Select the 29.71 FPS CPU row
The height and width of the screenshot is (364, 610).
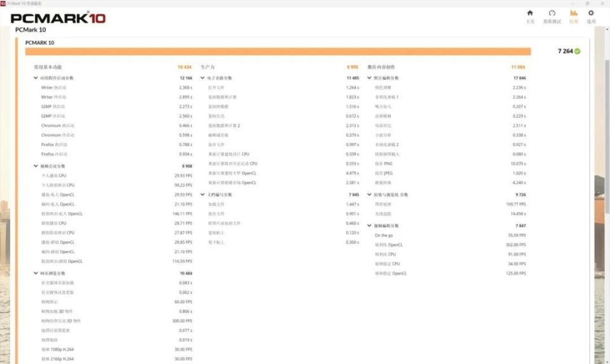[116, 223]
